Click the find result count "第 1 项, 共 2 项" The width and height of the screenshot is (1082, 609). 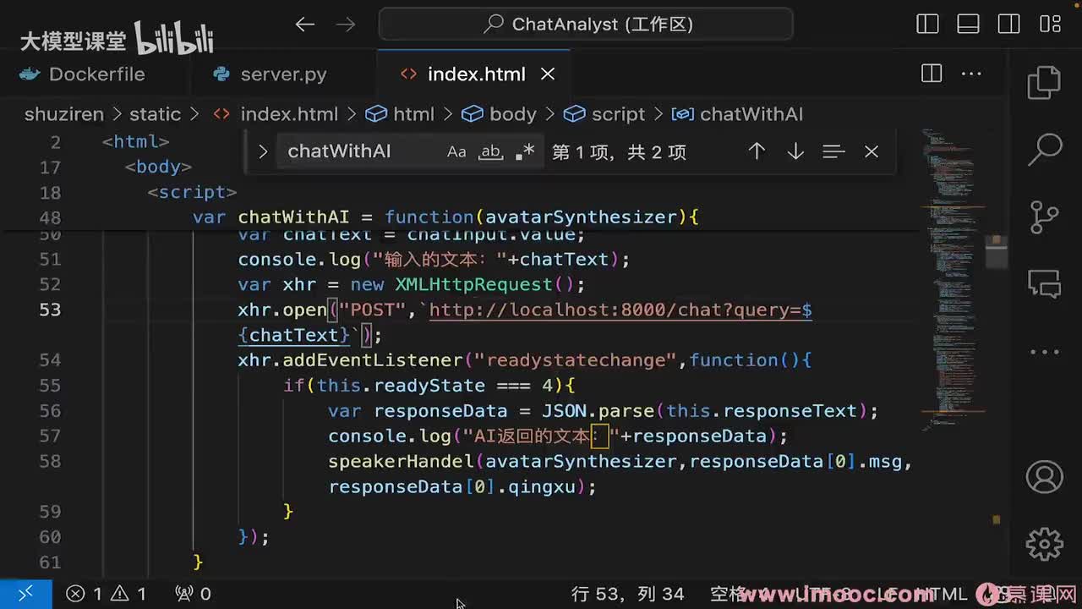click(620, 152)
